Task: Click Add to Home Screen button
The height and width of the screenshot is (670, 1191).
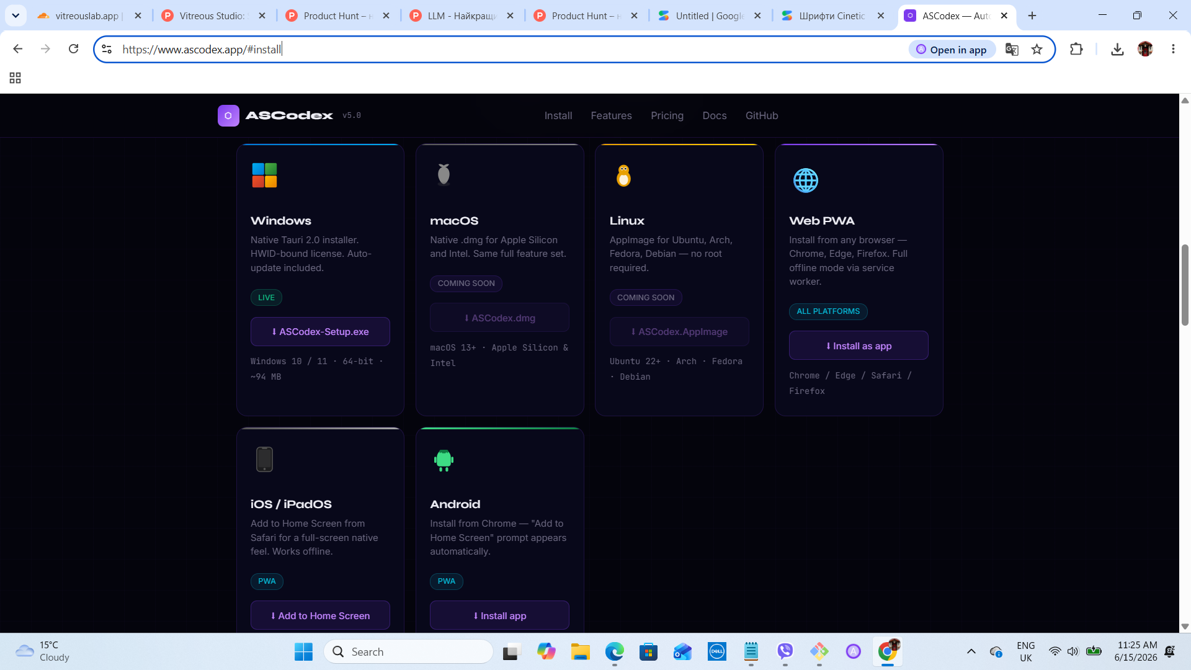Action: 320,615
